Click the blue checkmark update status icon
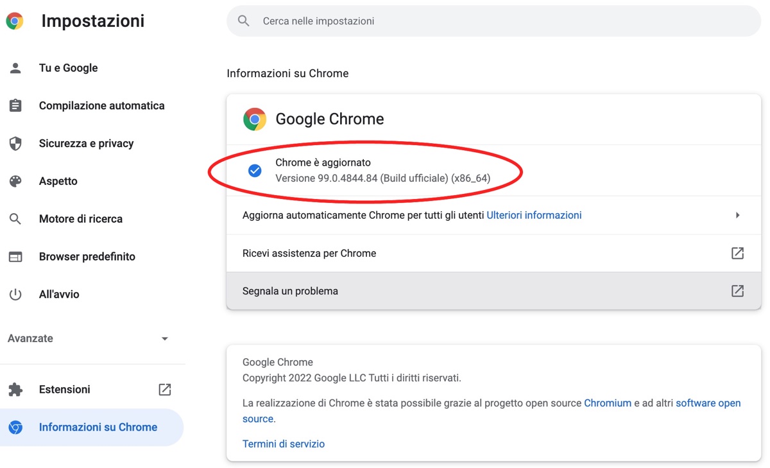 pos(255,171)
